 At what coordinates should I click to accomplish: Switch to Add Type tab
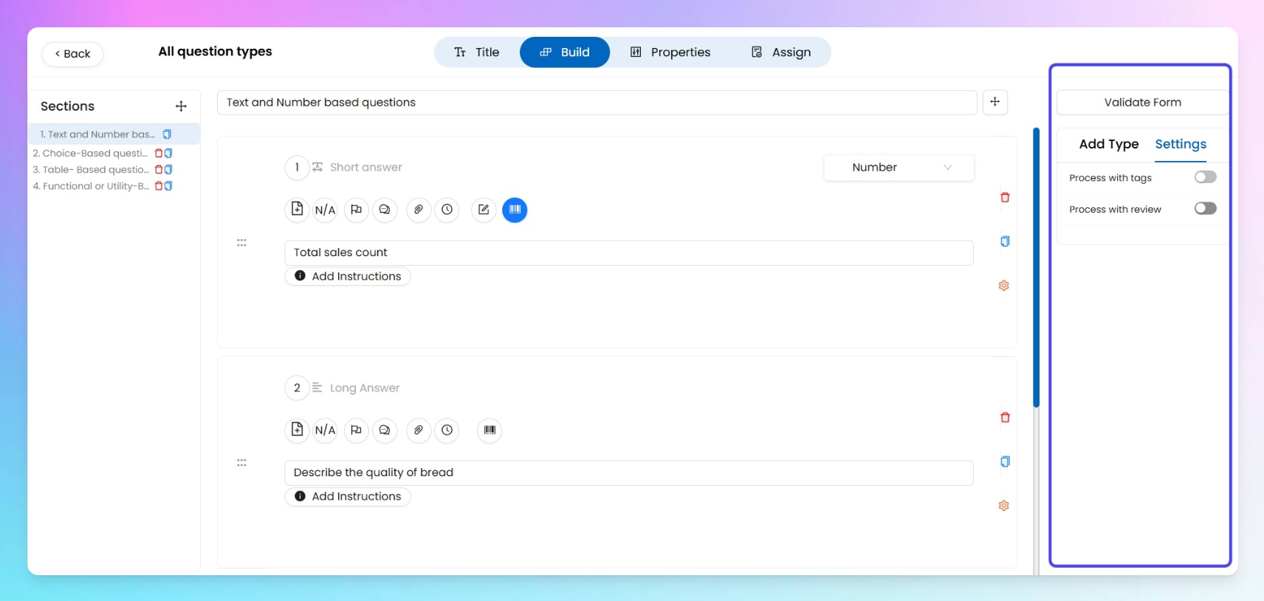[1109, 144]
